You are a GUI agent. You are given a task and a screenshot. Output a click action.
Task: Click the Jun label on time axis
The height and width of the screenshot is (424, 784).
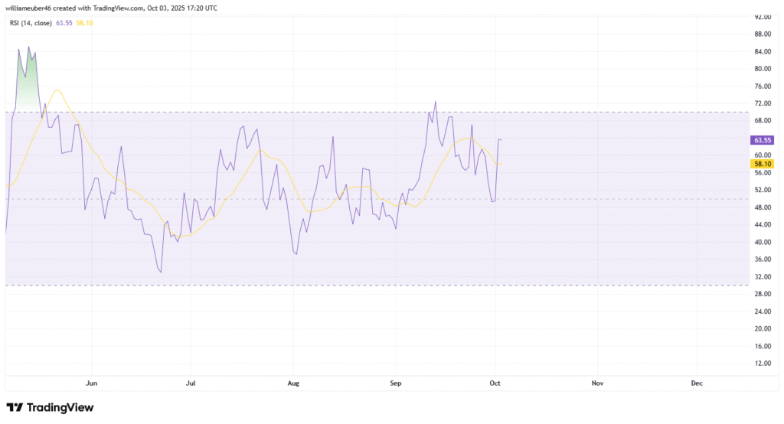91,382
